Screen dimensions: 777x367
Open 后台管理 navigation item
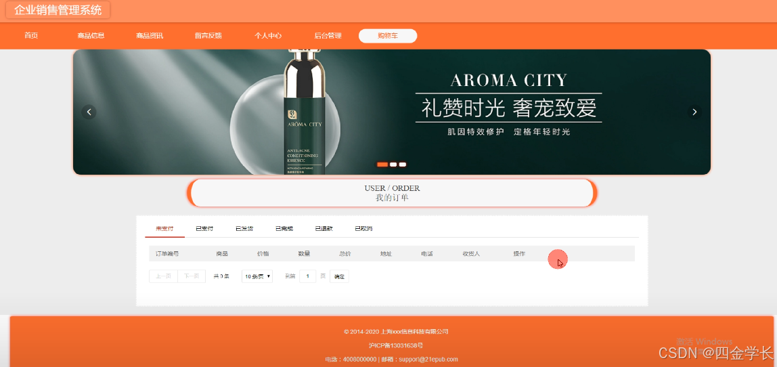328,36
